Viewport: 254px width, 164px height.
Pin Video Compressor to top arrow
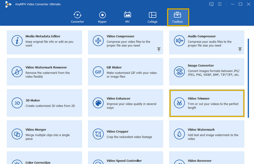pyautogui.click(x=159, y=49)
